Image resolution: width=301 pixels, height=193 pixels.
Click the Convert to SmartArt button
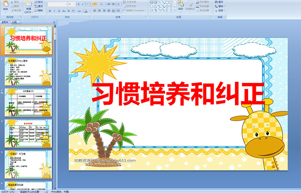(x=134, y=10)
